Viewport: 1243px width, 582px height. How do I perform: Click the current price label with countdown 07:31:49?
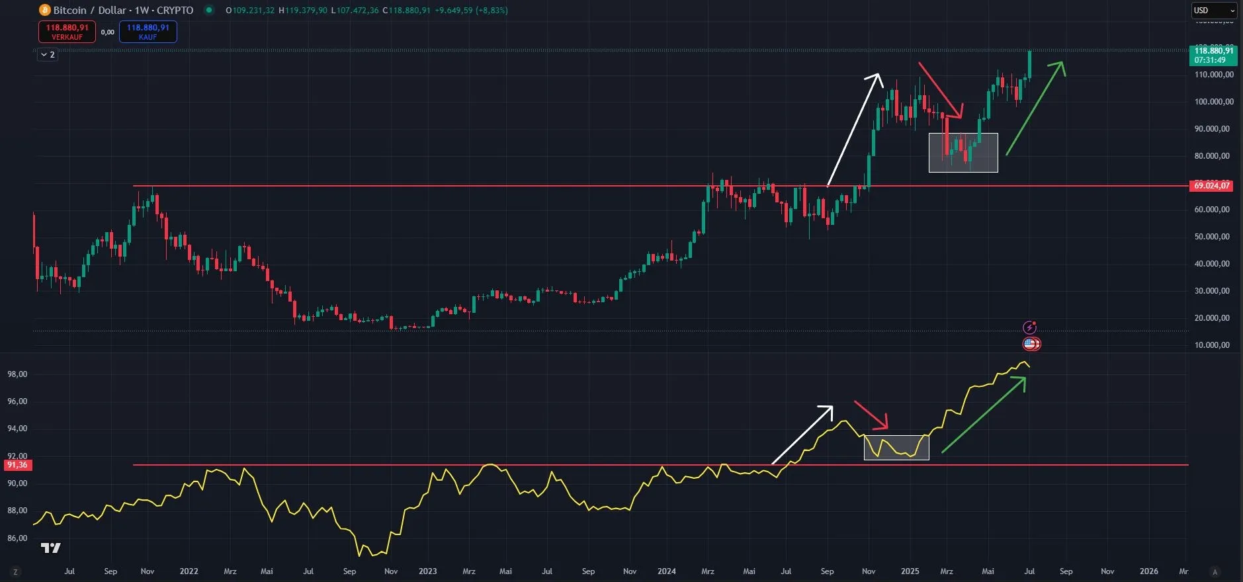click(x=1212, y=55)
